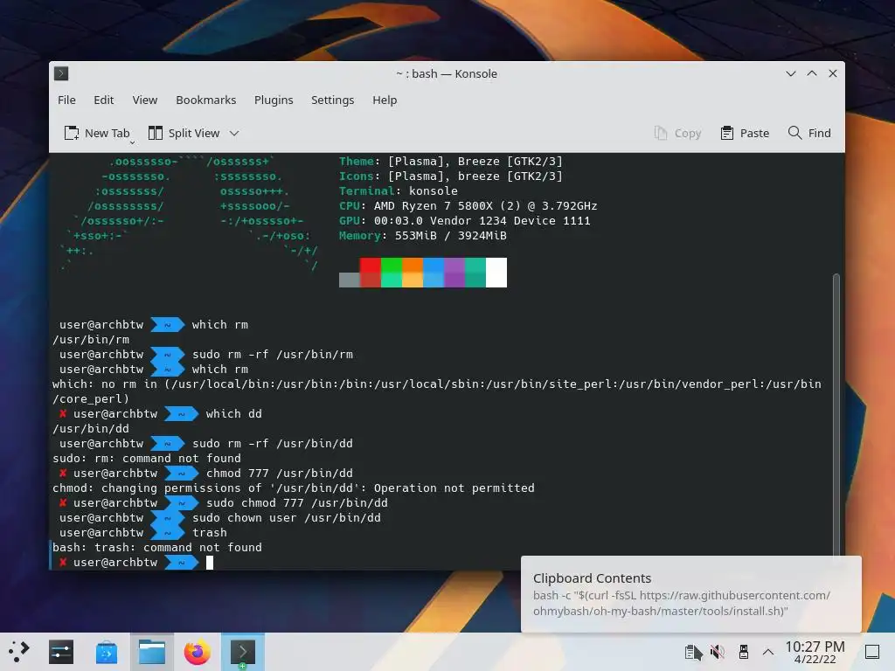
Task: Maximize the Konsole window
Action: coord(812,73)
